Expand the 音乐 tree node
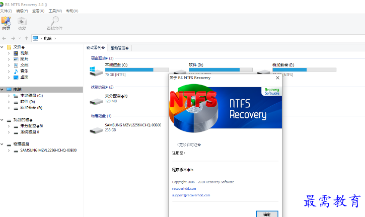Screen dimensions: 365x217 pyautogui.click(x=9, y=71)
